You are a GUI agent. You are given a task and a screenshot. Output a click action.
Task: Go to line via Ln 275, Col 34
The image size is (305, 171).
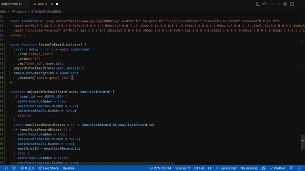(x=160, y=168)
